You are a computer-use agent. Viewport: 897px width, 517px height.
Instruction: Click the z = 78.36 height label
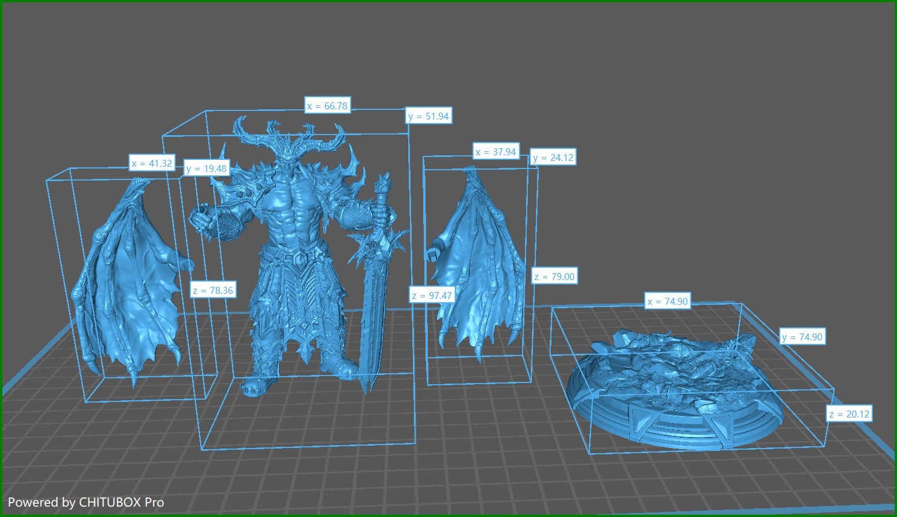(213, 290)
